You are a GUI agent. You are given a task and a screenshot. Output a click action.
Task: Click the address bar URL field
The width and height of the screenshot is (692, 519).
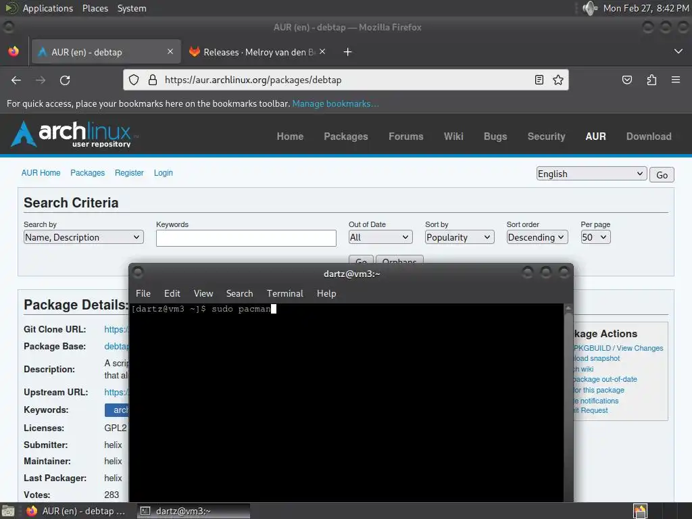pos(344,80)
